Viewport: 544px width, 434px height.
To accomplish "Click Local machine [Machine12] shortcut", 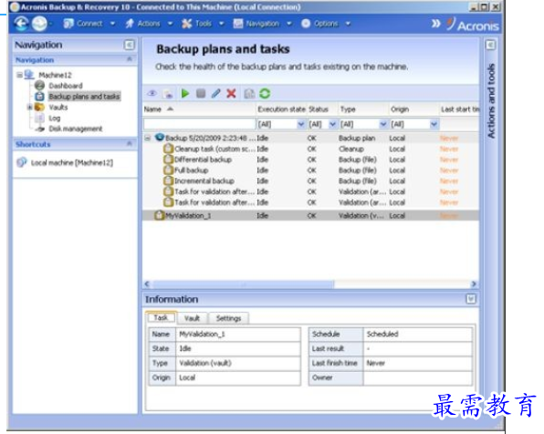I will 72,162.
